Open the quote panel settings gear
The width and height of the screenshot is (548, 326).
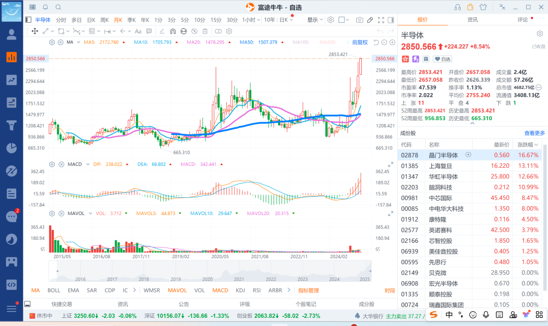tap(540, 33)
